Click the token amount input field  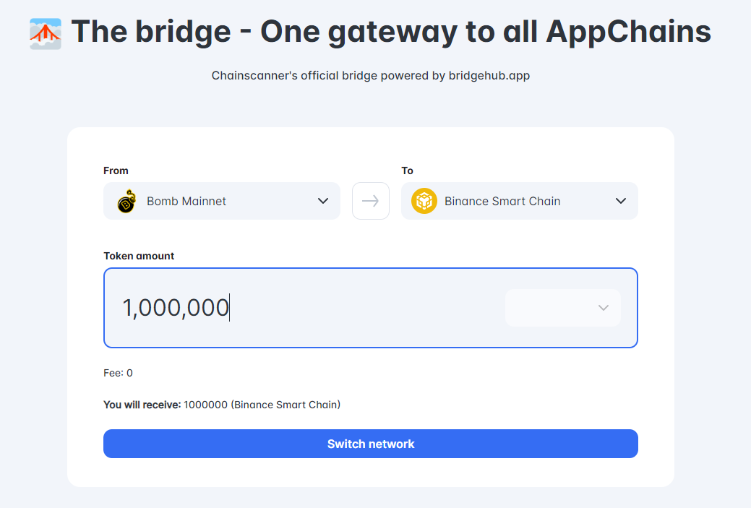pyautogui.click(x=371, y=308)
